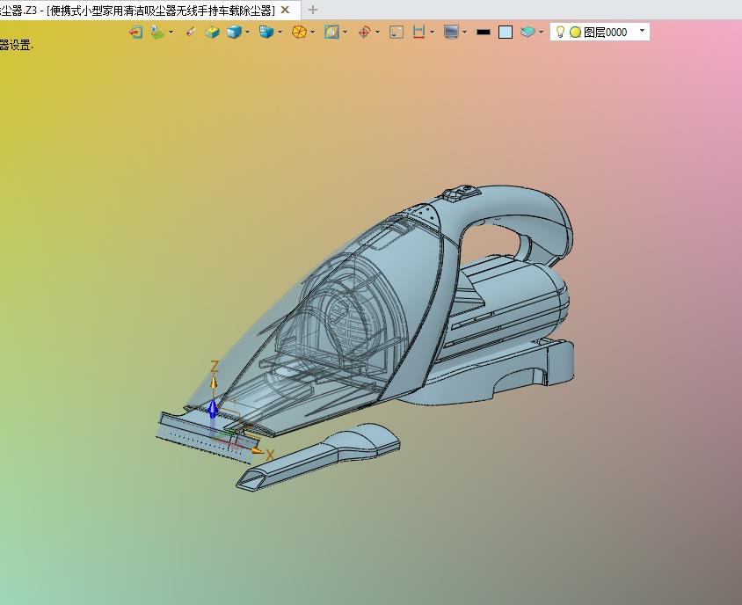Click the black line color swatch

484,33
